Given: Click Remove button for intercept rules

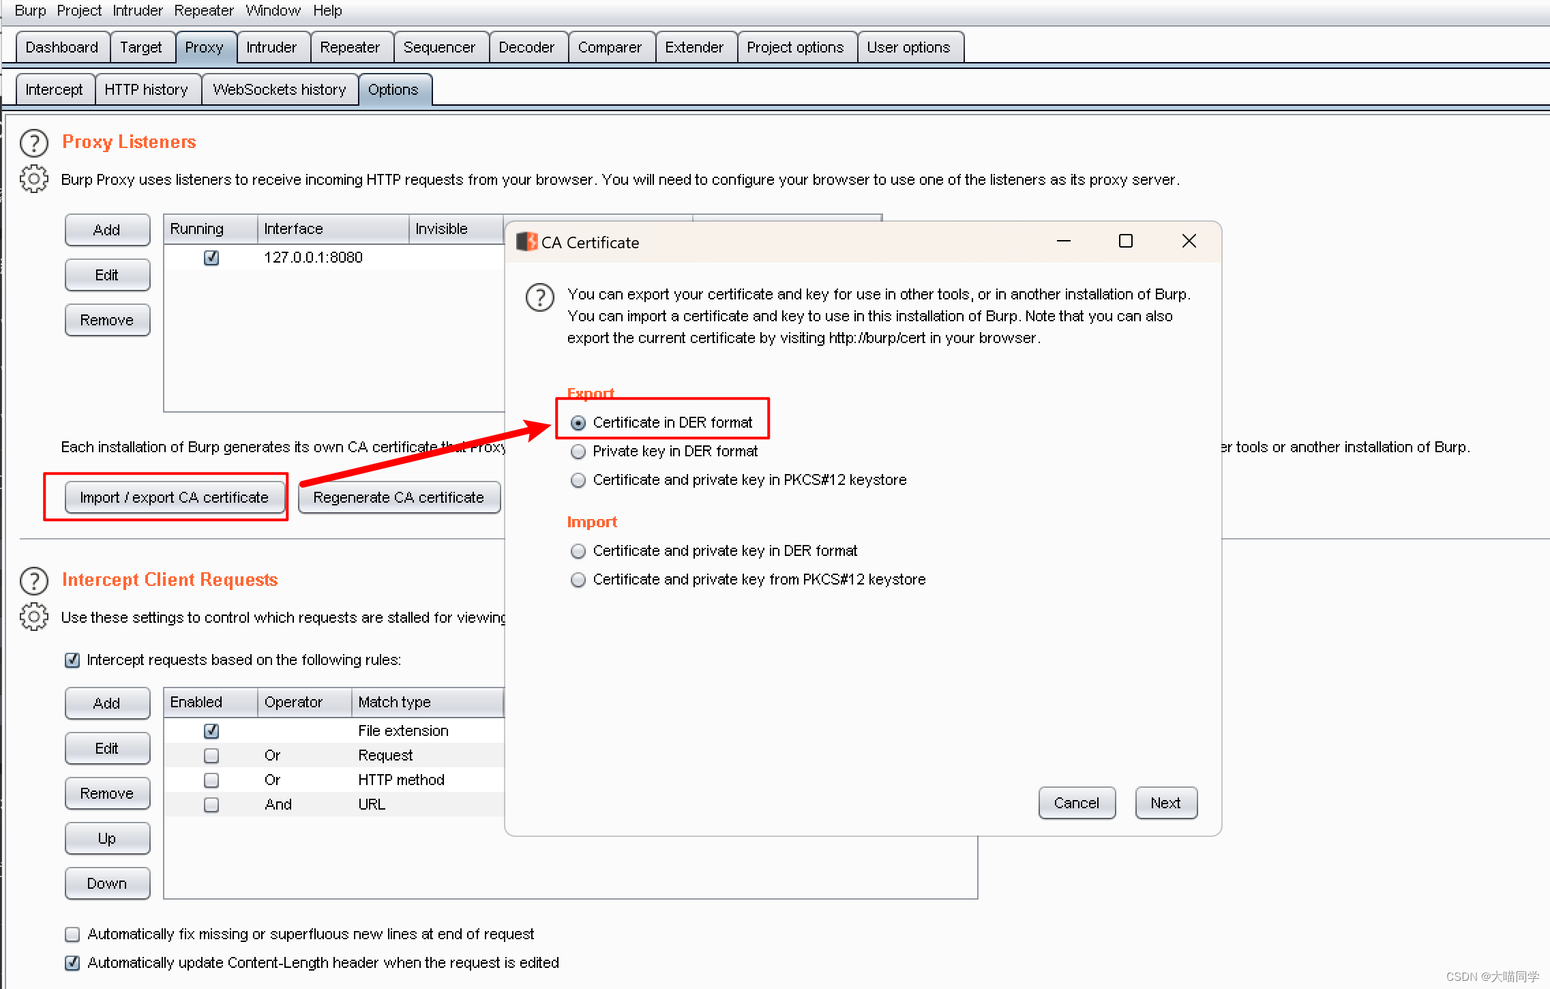Looking at the screenshot, I should click(107, 793).
